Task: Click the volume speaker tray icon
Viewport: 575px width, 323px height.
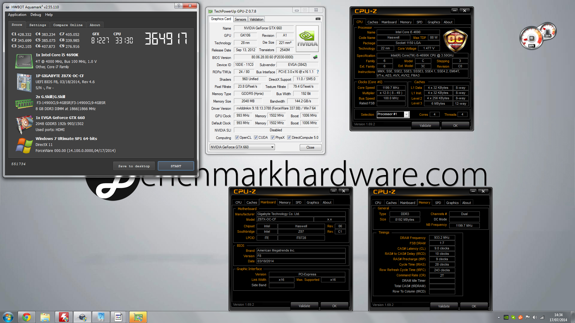Action: click(x=535, y=317)
